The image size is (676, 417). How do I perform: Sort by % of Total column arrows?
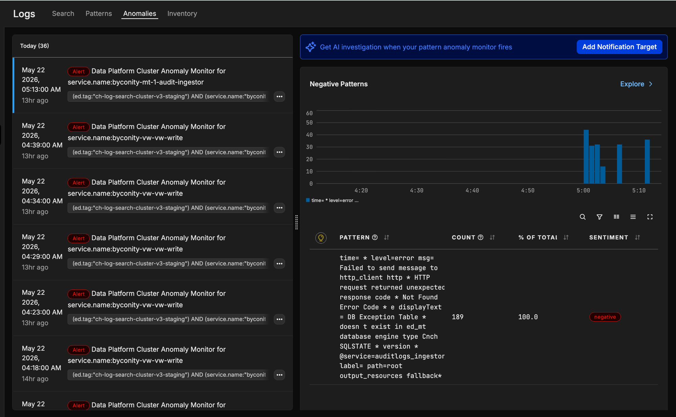[566, 237]
